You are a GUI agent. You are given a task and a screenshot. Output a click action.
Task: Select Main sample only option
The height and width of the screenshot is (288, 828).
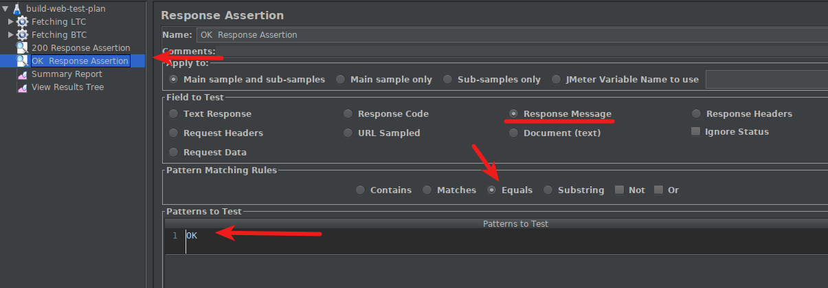(340, 79)
